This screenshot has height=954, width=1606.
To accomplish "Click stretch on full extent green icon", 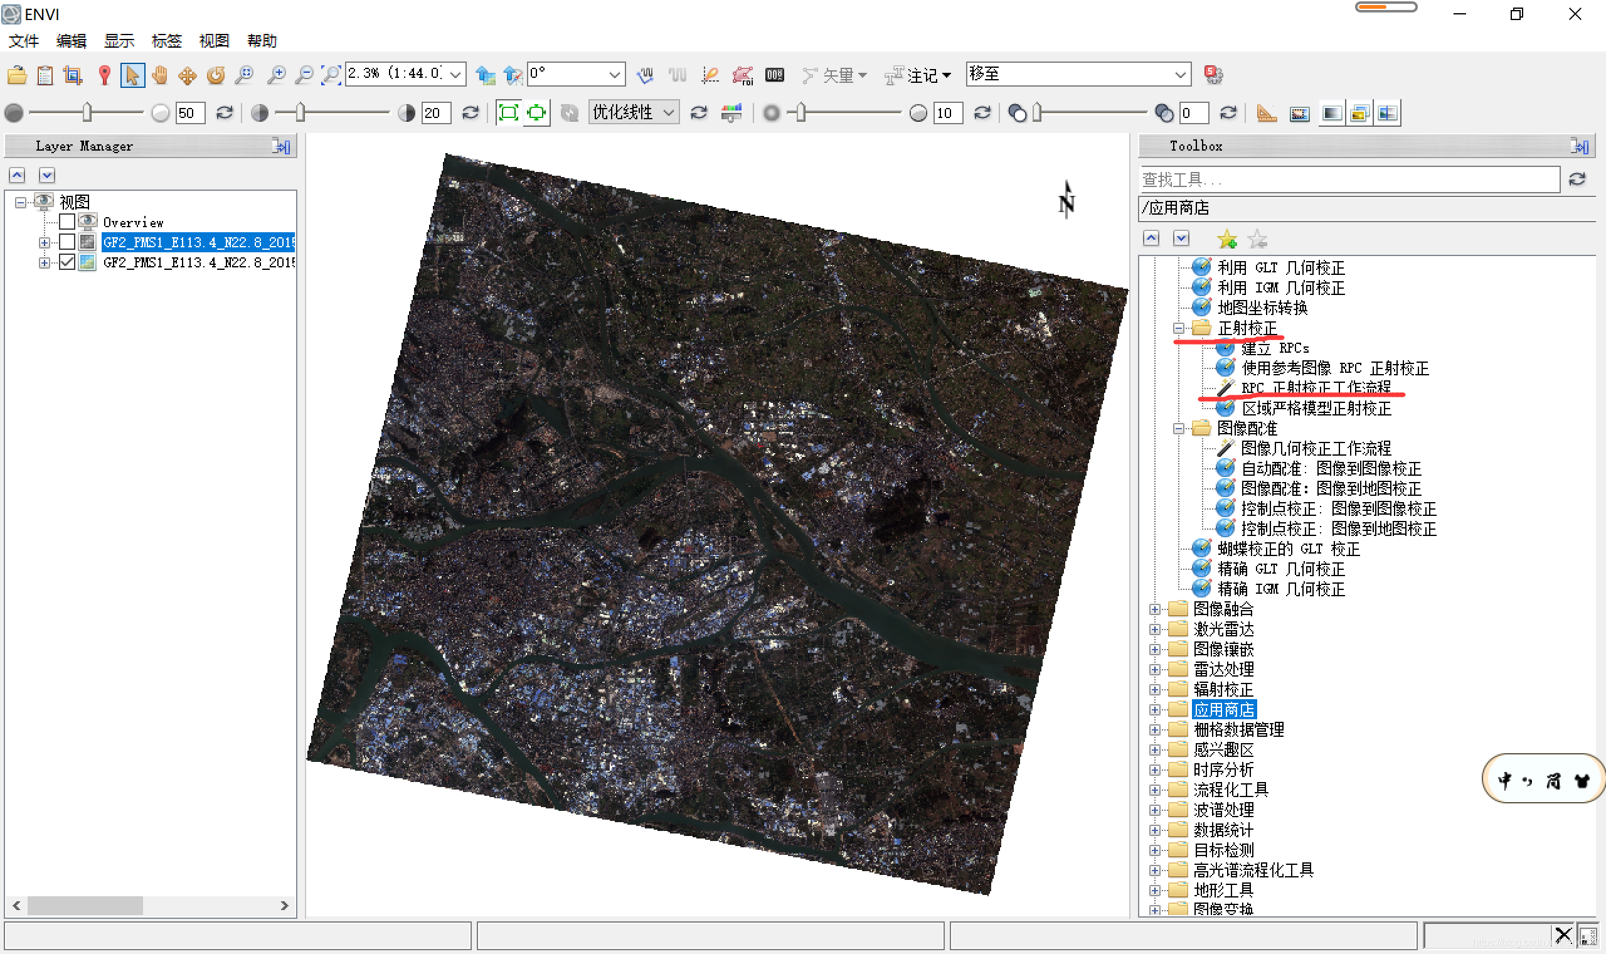I will (508, 113).
